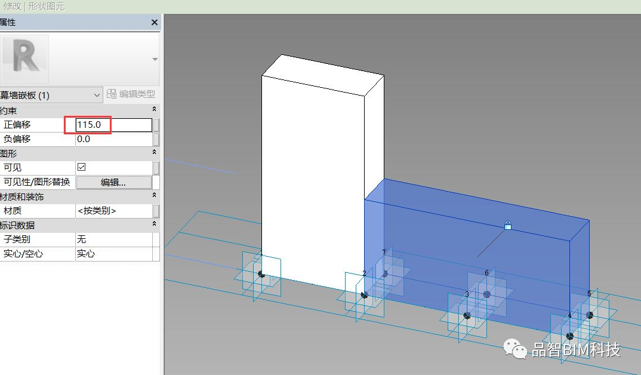Select adaptive point 6 on the blue form
The image size is (641, 375).
click(x=486, y=294)
